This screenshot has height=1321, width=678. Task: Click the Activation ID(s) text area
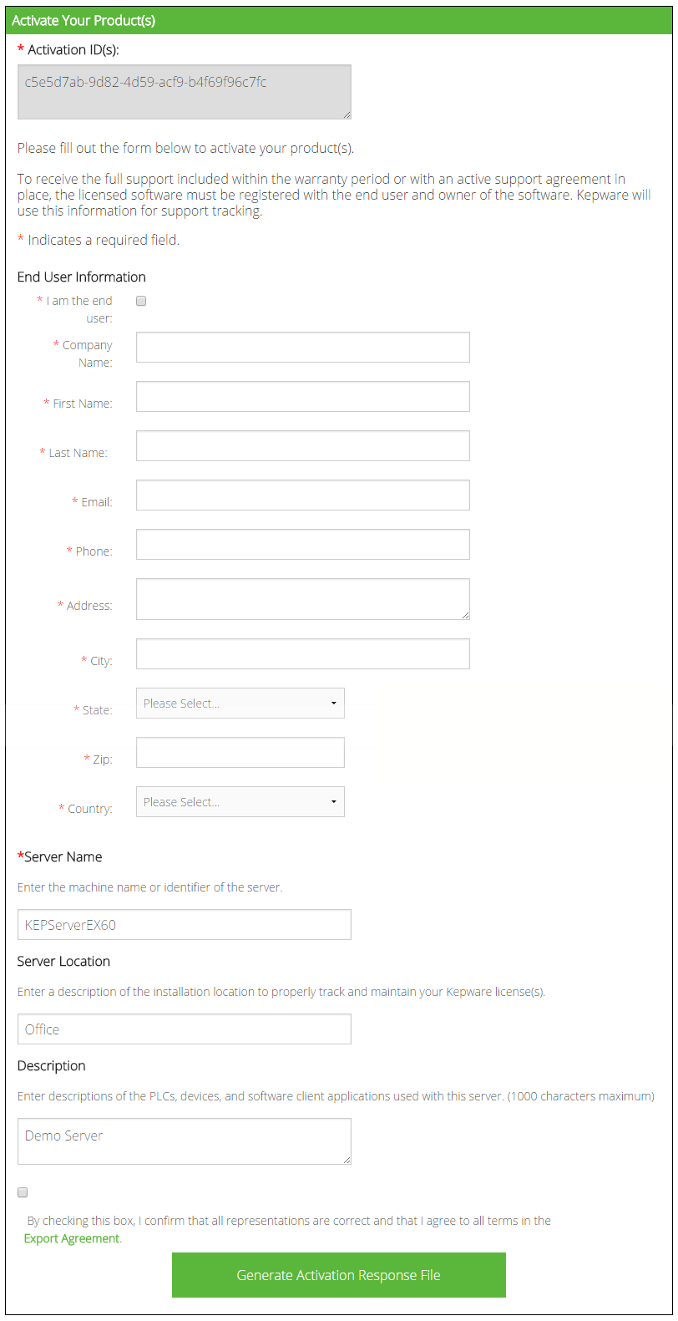(184, 92)
